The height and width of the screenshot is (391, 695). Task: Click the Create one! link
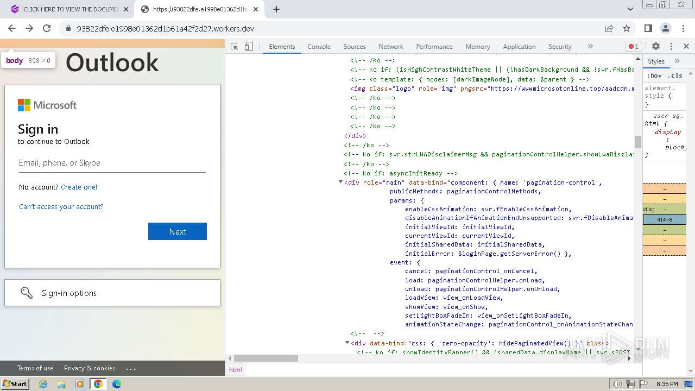pyautogui.click(x=79, y=187)
